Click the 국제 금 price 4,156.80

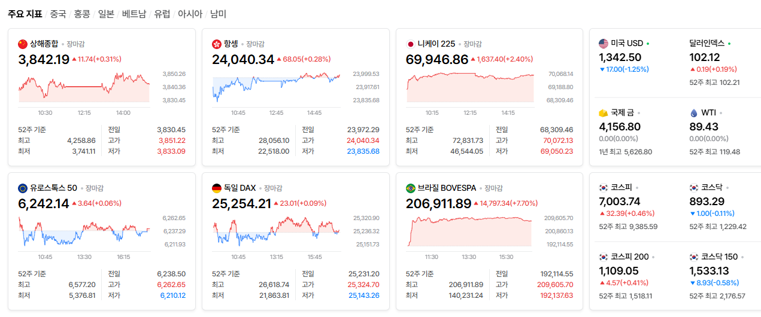(620, 127)
